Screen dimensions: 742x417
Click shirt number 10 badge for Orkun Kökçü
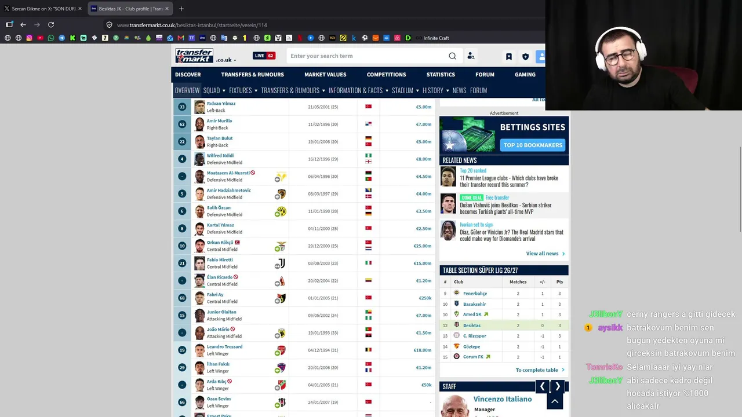[x=182, y=246]
